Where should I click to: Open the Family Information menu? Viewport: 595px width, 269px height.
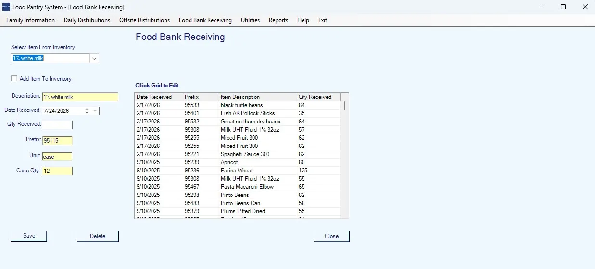30,20
